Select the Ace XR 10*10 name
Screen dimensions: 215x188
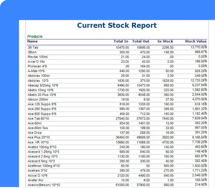(x=38, y=142)
